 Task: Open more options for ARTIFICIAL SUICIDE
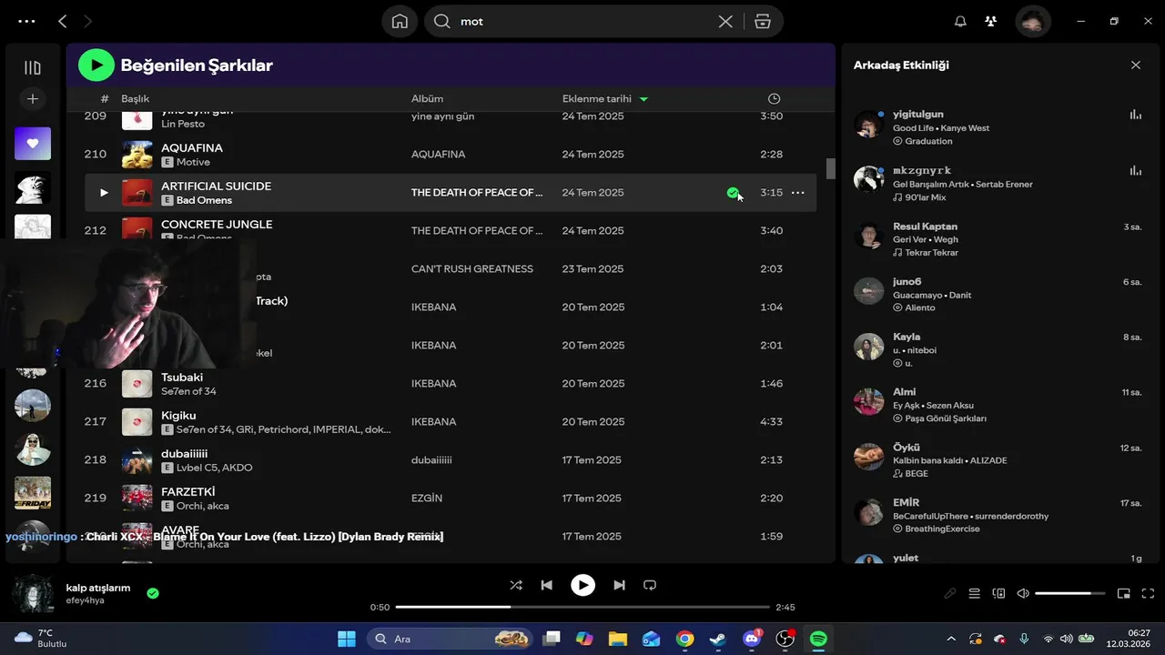point(798,193)
